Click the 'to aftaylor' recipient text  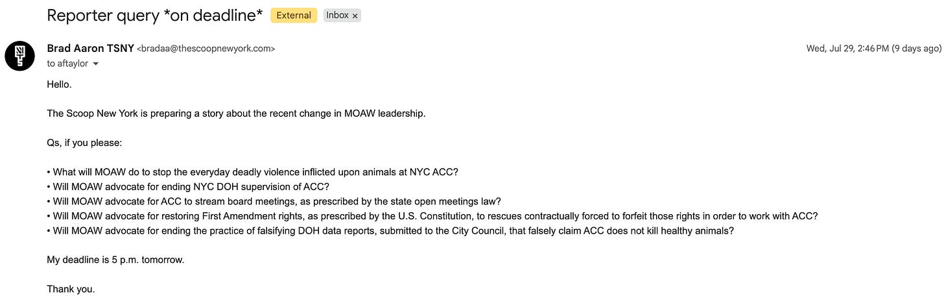67,64
